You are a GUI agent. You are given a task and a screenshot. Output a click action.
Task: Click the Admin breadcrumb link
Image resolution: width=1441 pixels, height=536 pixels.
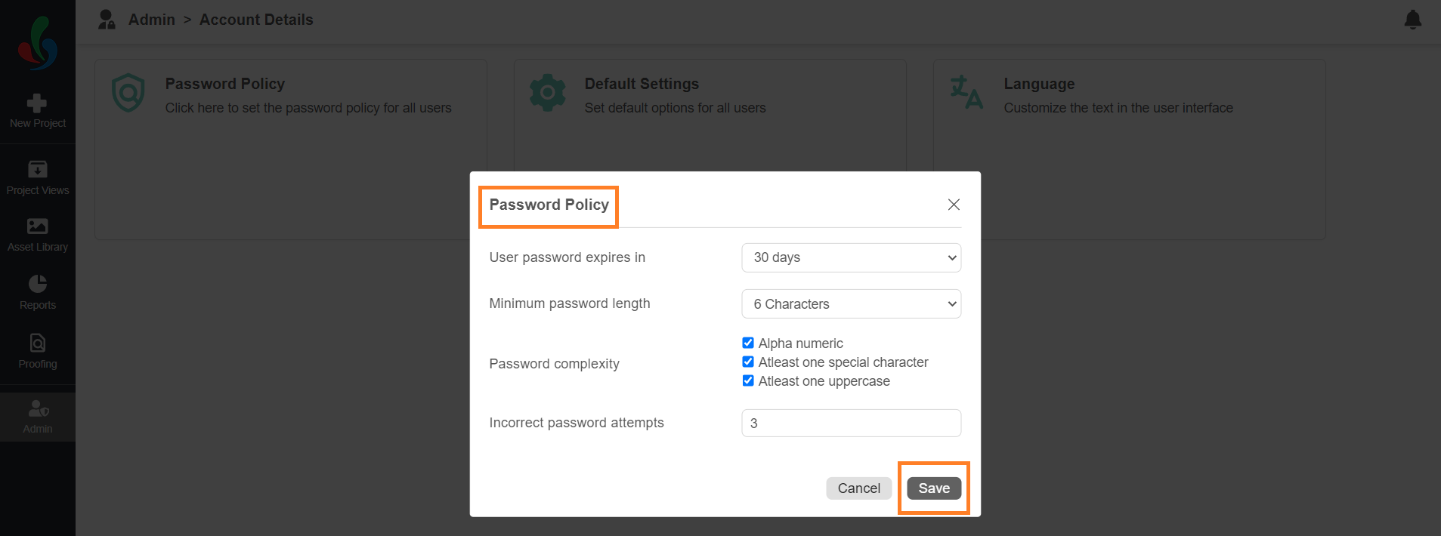tap(152, 20)
